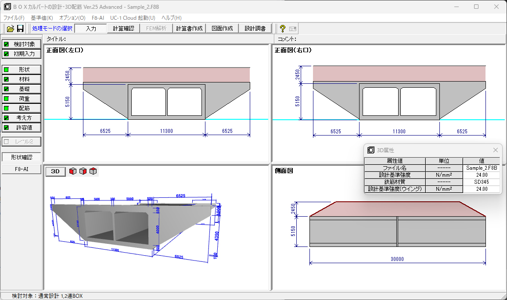Image resolution: width=507 pixels, height=300 pixels.
Task: Open 検討対象 input step
Action: tap(22, 44)
